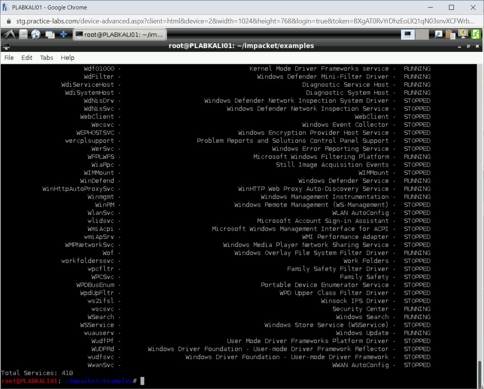
Task: Open the Help menu in the terminal
Action: pyautogui.click(x=68, y=58)
